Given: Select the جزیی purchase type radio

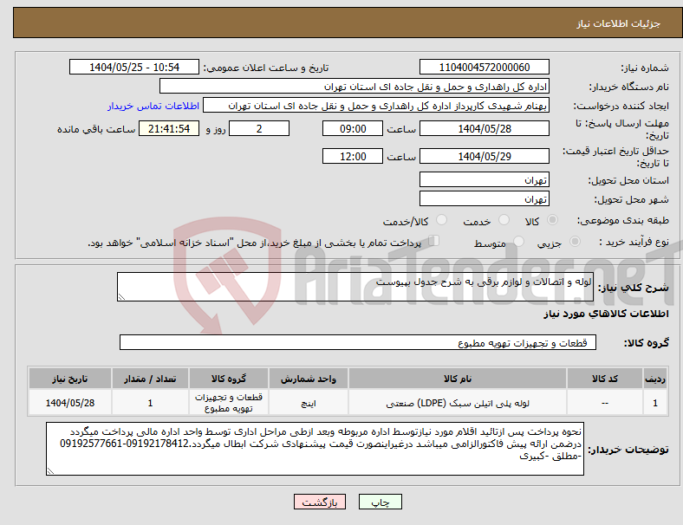Looking at the screenshot, I should (575, 241).
